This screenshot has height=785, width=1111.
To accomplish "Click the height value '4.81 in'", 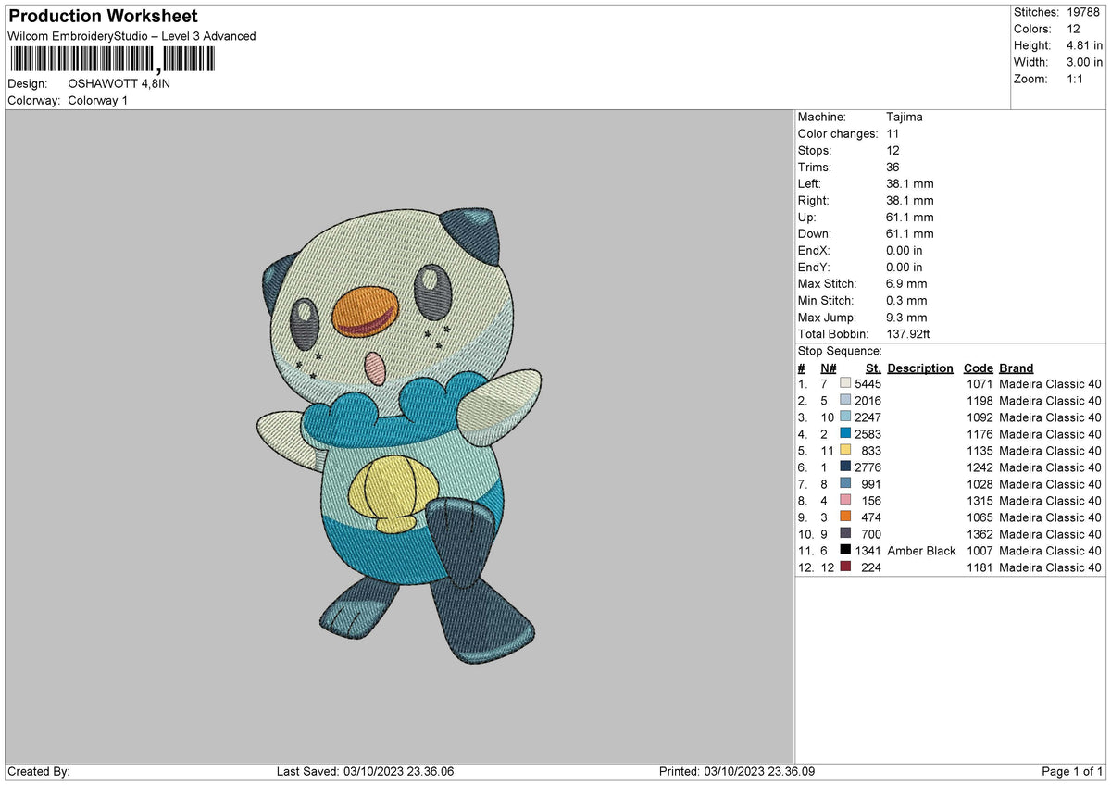I will pos(1084,45).
